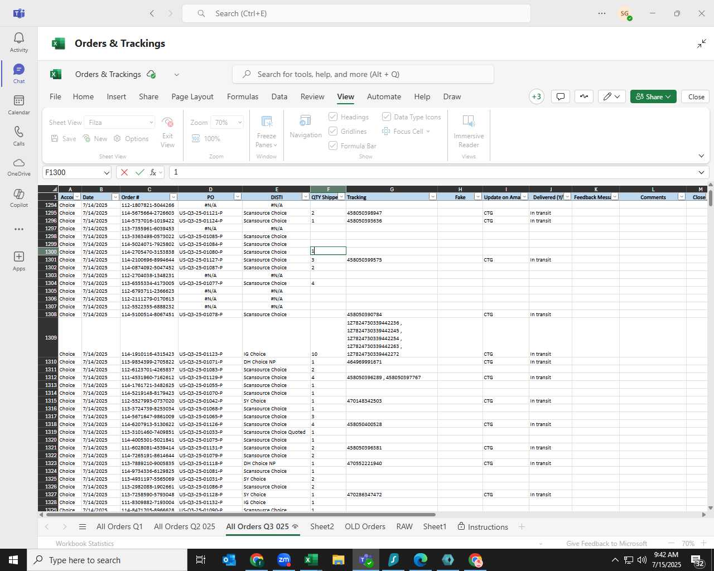Open Calendar in Teams sidebar
This screenshot has width=714, height=571.
click(19, 105)
